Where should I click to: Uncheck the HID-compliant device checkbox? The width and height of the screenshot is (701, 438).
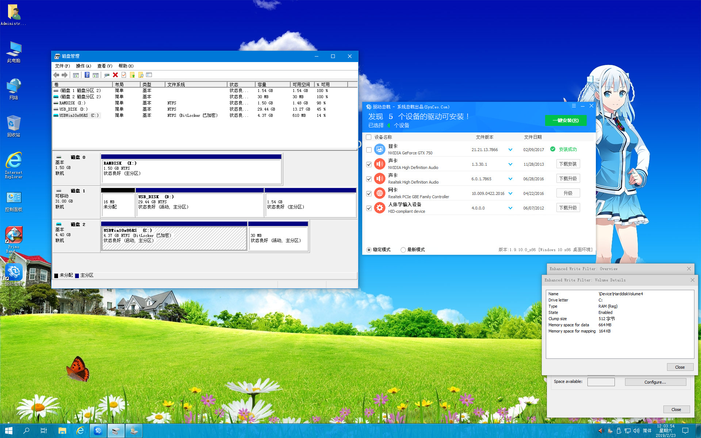[x=369, y=208]
